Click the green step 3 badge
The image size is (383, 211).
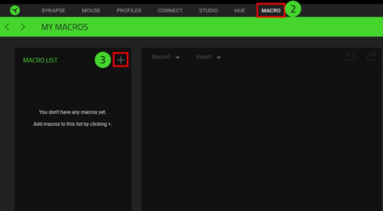coord(103,60)
